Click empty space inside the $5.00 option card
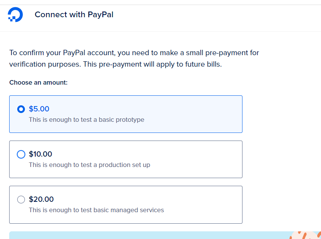Screen dimensions: 321x239 click(199, 114)
